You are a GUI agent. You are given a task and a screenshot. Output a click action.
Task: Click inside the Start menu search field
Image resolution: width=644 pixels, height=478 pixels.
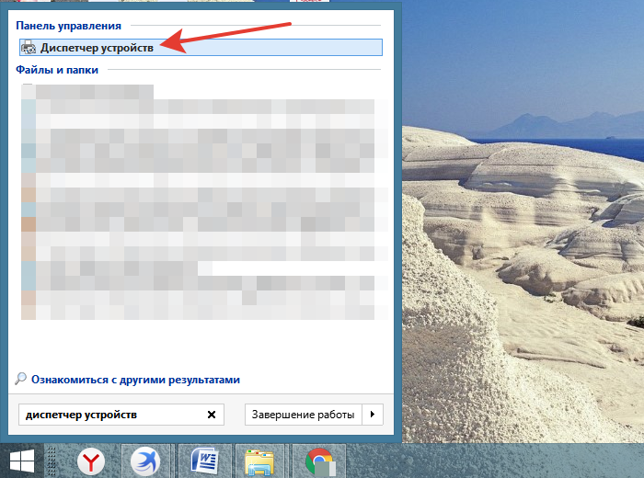click(x=110, y=415)
